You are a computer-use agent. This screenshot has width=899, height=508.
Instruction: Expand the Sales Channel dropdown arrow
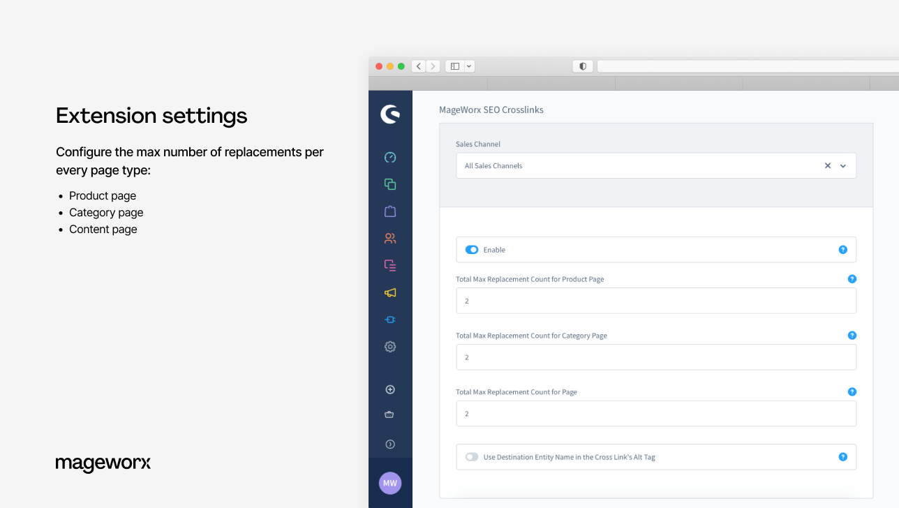coord(843,166)
